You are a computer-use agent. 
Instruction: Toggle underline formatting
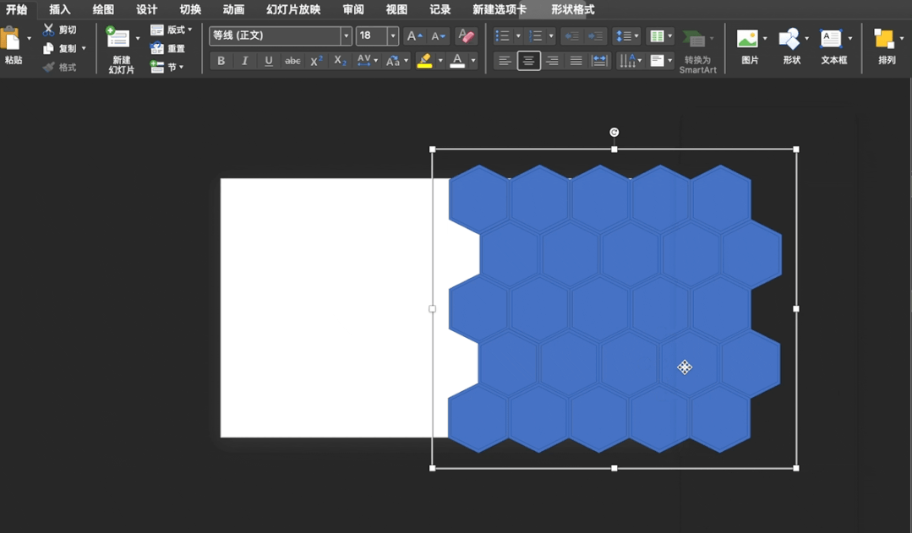coord(268,61)
